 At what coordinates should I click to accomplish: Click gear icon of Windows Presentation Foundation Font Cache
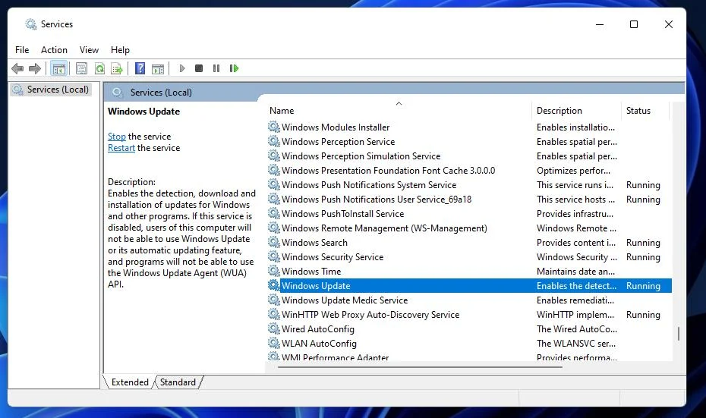point(274,170)
